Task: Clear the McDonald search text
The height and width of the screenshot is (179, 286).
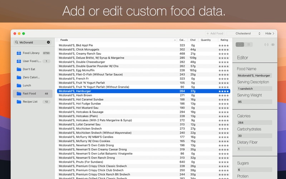Action: click(x=48, y=42)
